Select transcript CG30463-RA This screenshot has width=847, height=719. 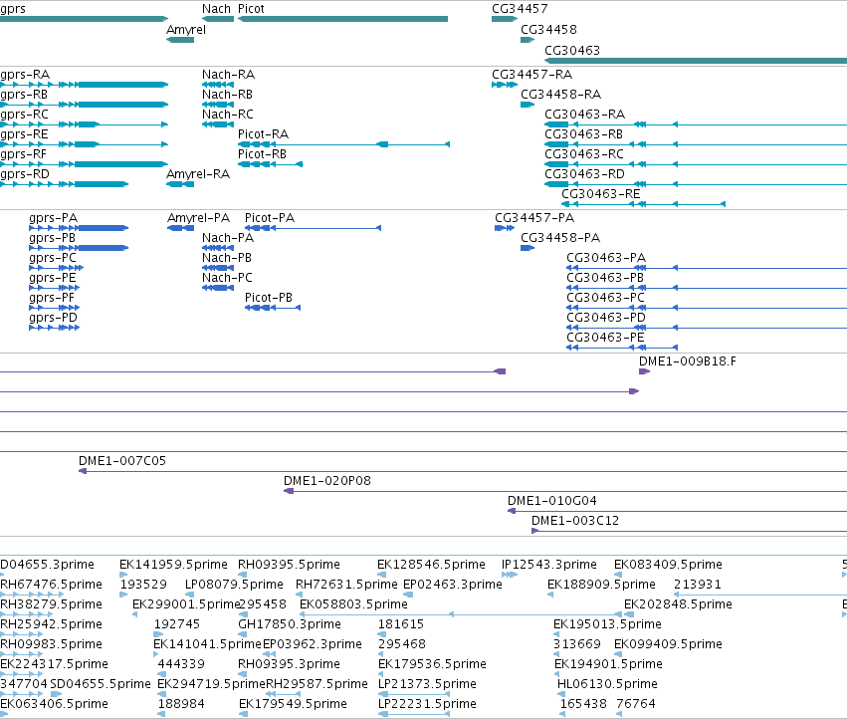(696, 124)
